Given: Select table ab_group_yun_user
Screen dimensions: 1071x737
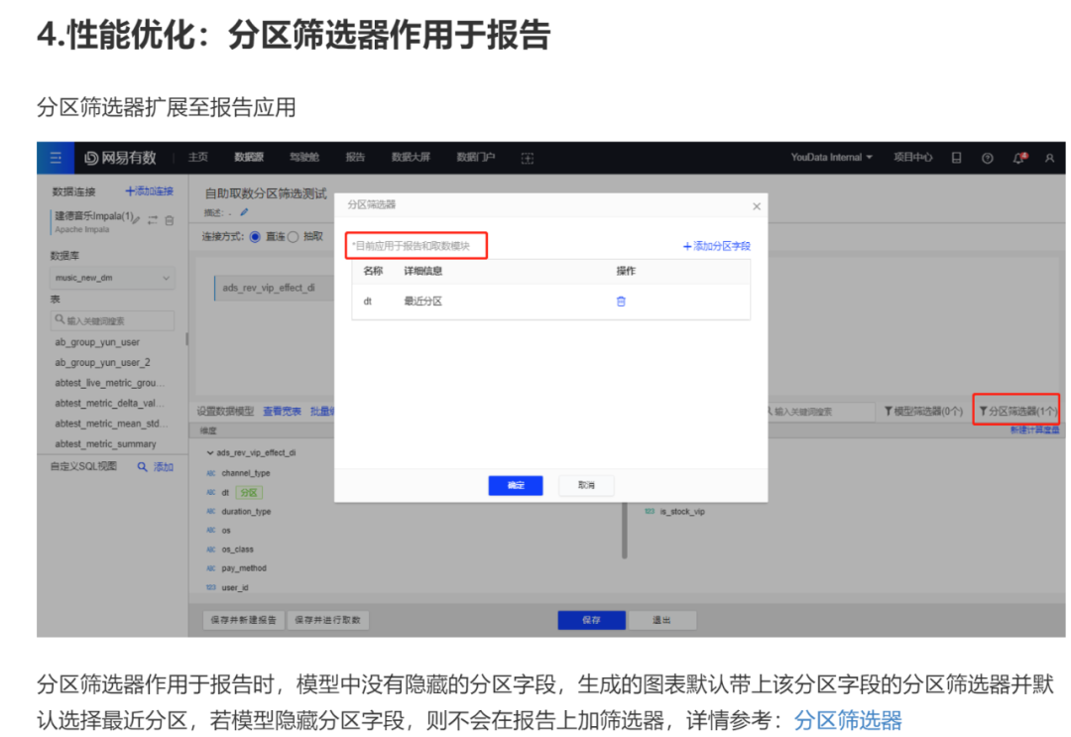Looking at the screenshot, I should pyautogui.click(x=97, y=342).
